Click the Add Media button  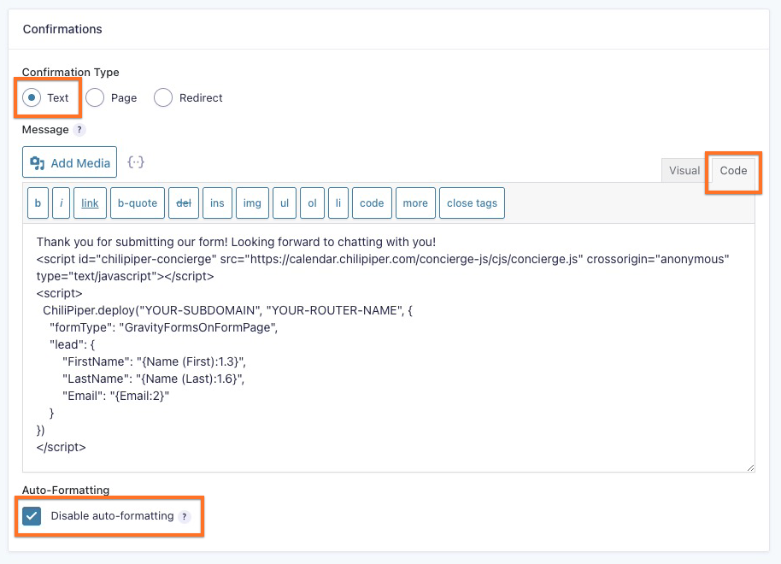tap(70, 162)
